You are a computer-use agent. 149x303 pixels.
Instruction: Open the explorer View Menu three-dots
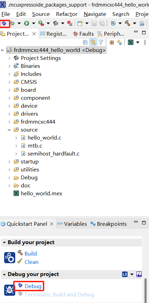145,42
